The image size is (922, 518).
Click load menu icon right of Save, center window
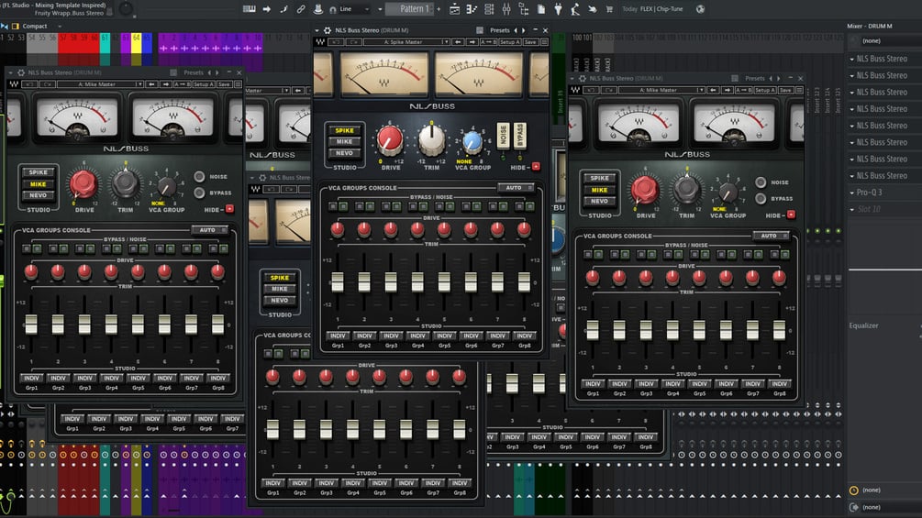click(545, 41)
